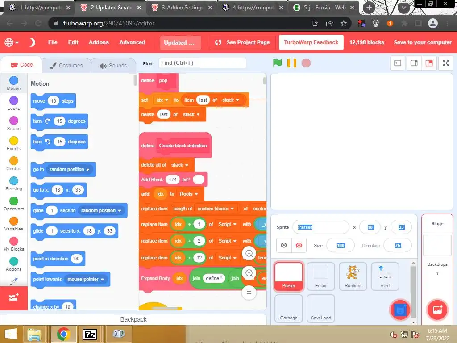457x343 pixels.
Task: Click TurboWarp Feedback button
Action: (311, 42)
